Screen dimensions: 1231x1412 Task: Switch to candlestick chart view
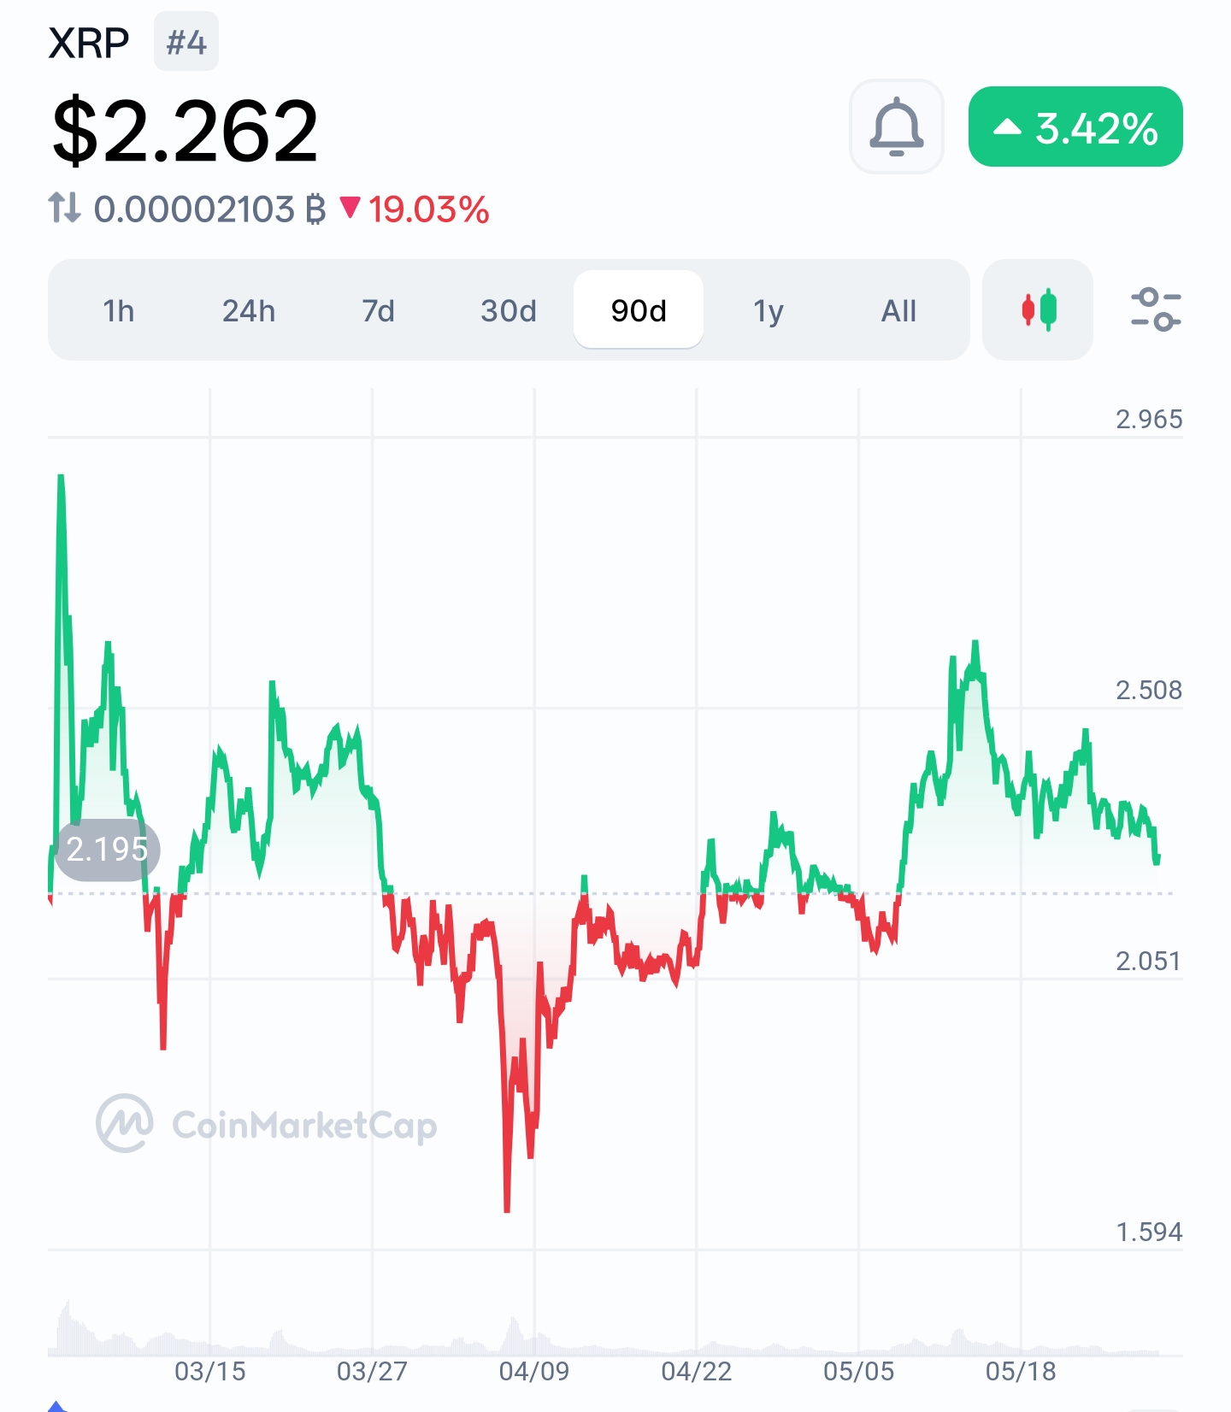tap(1038, 309)
